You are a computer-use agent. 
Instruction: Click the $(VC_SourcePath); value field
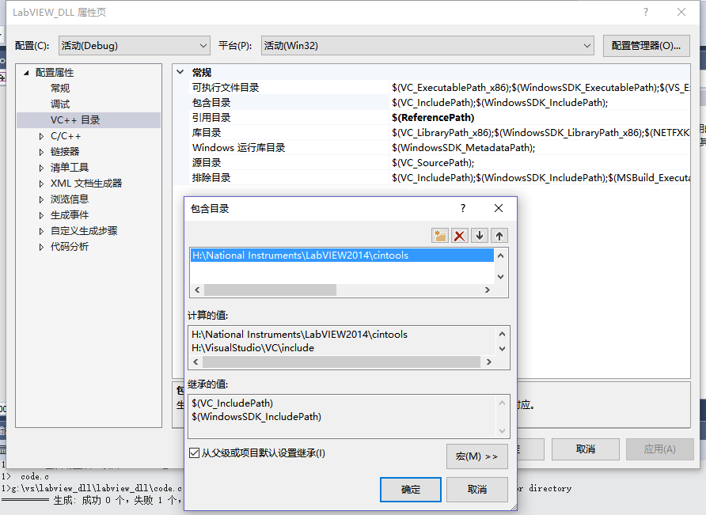[540, 162]
